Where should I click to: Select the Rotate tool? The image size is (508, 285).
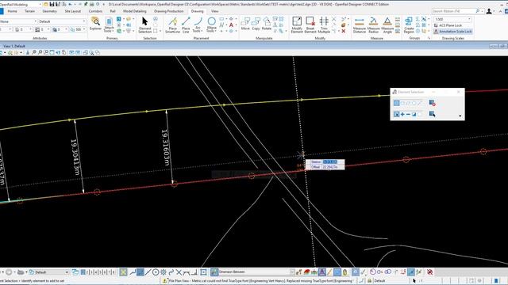(x=267, y=24)
